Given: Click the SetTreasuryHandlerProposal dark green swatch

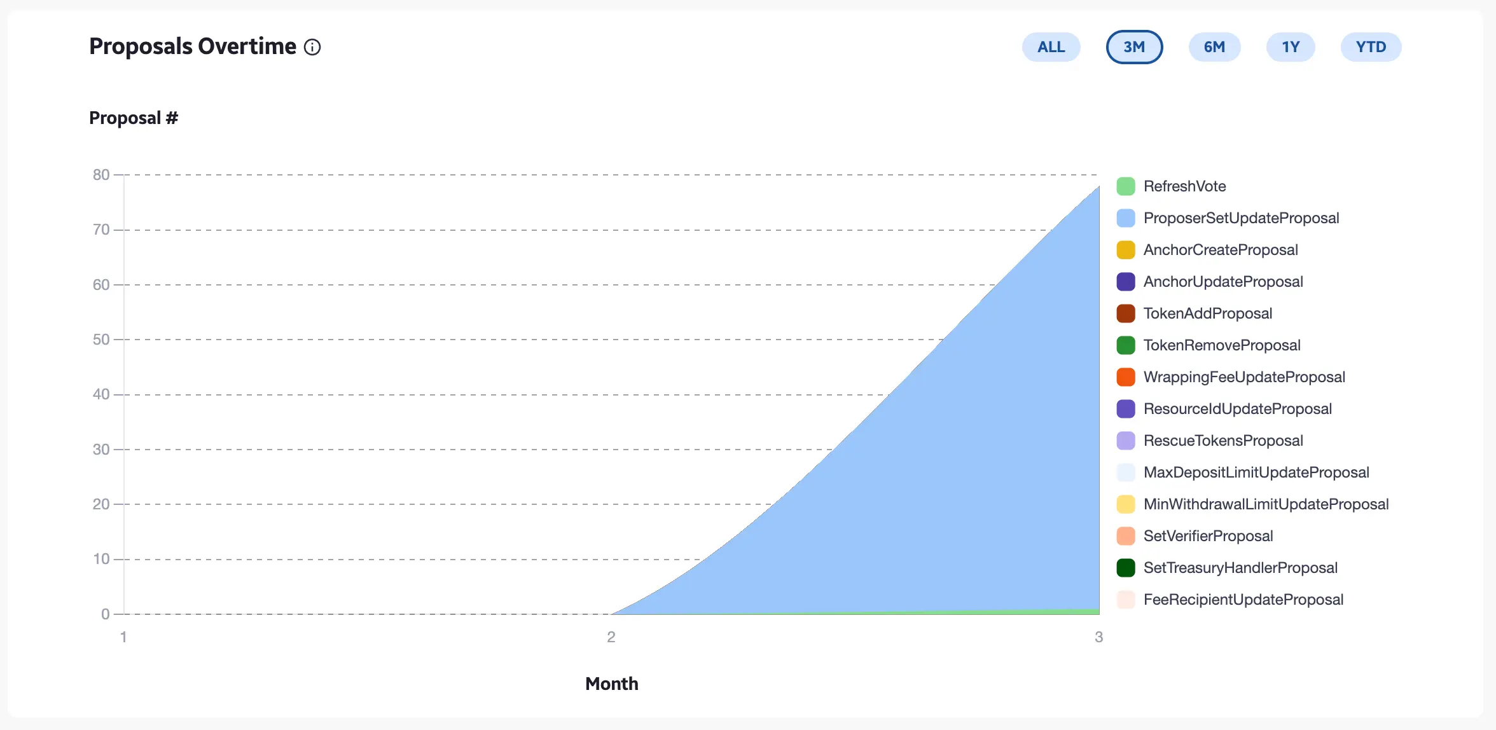Looking at the screenshot, I should (x=1126, y=568).
